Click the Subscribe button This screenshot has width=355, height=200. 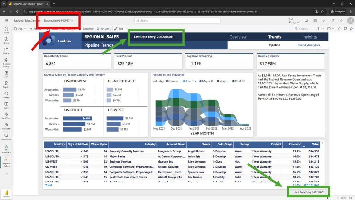click(86, 29)
